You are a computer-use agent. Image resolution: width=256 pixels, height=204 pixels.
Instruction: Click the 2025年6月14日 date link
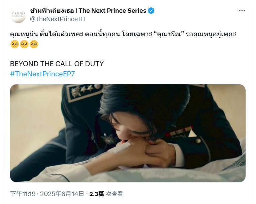tap(62, 194)
